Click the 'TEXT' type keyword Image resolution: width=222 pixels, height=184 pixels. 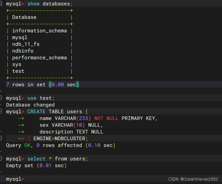[x=82, y=132]
